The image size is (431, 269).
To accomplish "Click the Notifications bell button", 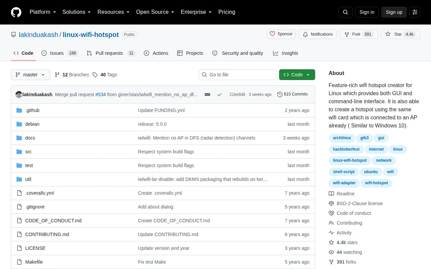I will point(318,34).
